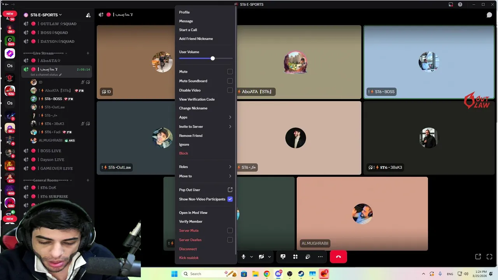
Task: Collapse the General Rooms category
Action: tap(47, 180)
